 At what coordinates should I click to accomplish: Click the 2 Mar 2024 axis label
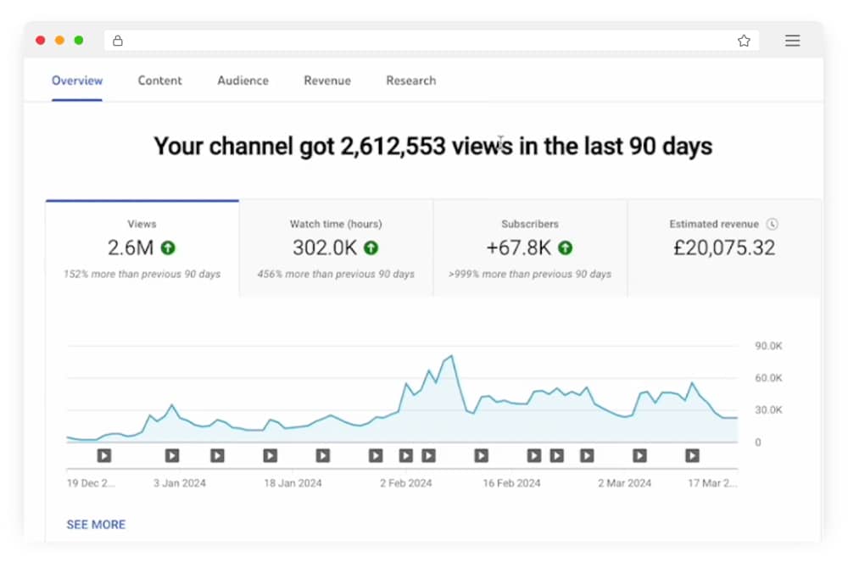(625, 483)
